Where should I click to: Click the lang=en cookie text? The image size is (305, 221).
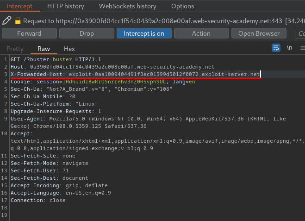pyautogui.click(x=184, y=82)
